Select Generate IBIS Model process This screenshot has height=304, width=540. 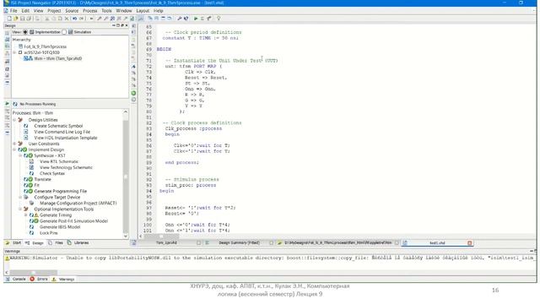[60, 227]
